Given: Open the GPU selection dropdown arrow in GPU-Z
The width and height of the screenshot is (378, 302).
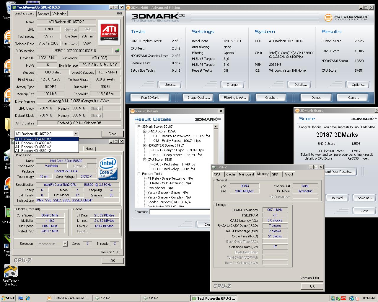Looking at the screenshot, I should click(76, 134).
